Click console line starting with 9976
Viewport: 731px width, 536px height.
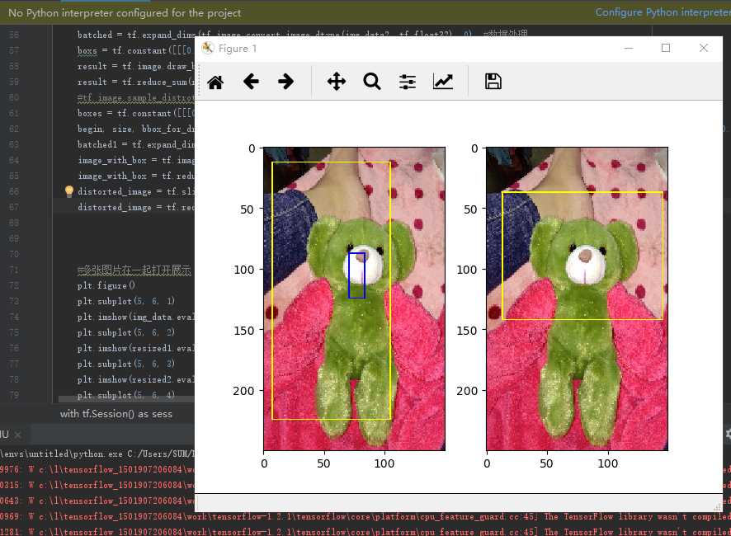[97, 469]
